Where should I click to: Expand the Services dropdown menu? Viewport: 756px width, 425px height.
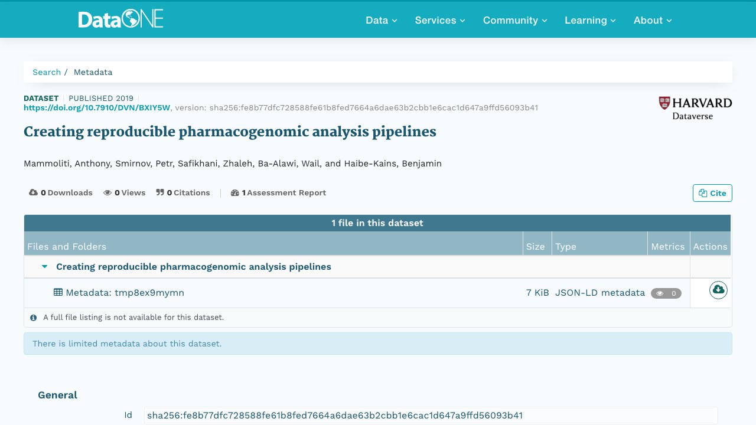[440, 20]
